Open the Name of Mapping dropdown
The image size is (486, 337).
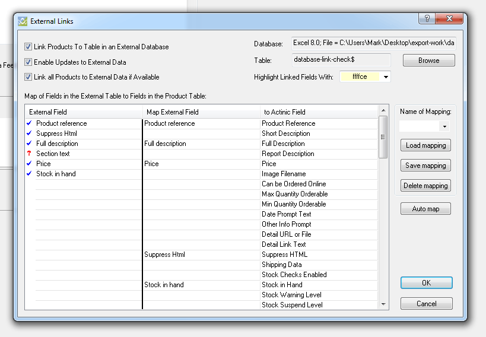point(443,126)
